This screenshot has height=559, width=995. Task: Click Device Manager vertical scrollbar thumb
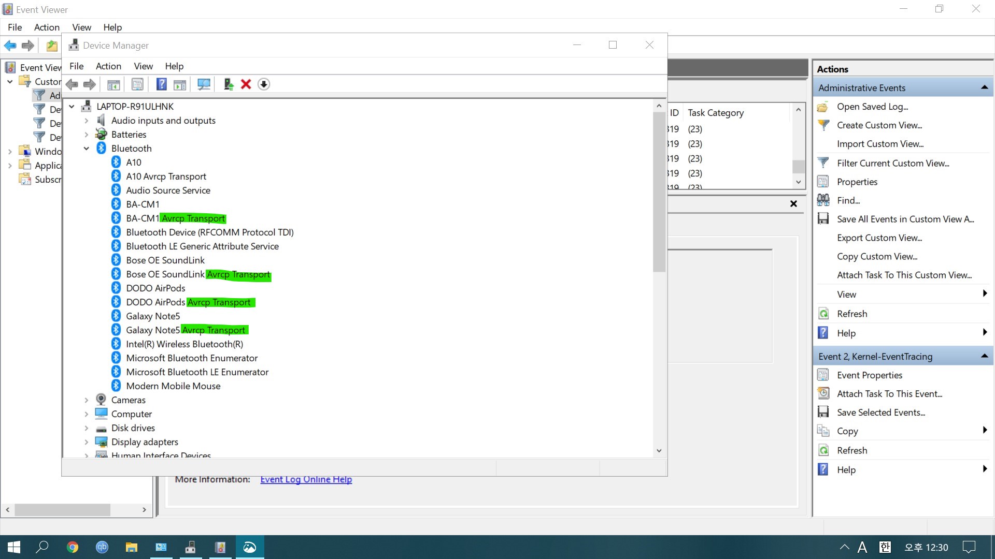[x=659, y=192]
